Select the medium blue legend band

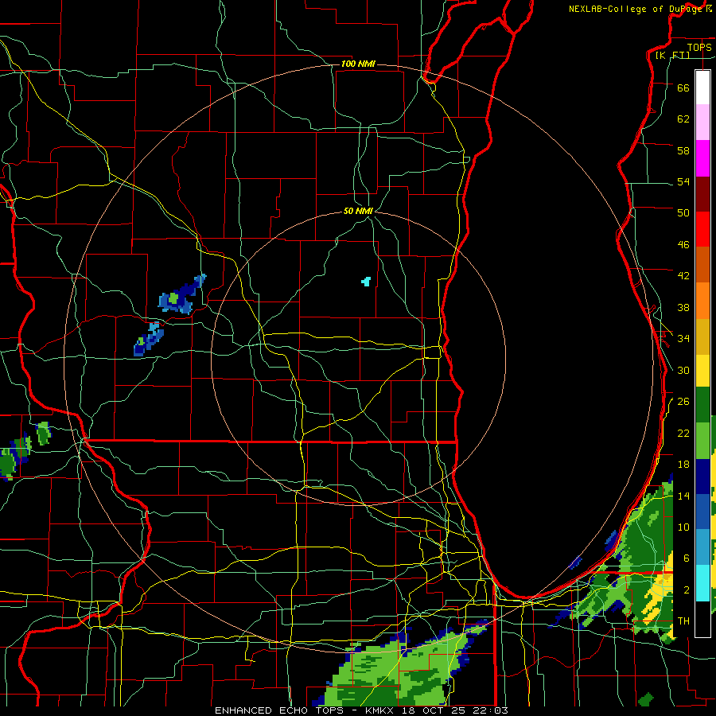pos(702,512)
